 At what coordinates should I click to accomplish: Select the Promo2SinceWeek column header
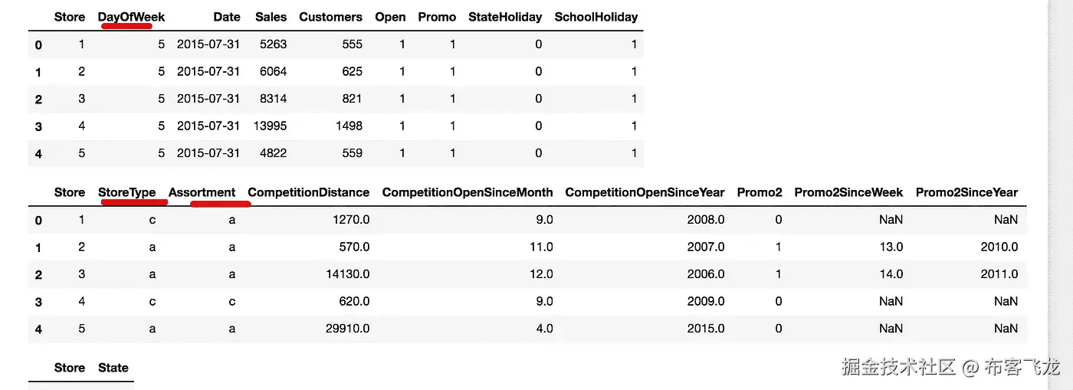pyautogui.click(x=848, y=192)
